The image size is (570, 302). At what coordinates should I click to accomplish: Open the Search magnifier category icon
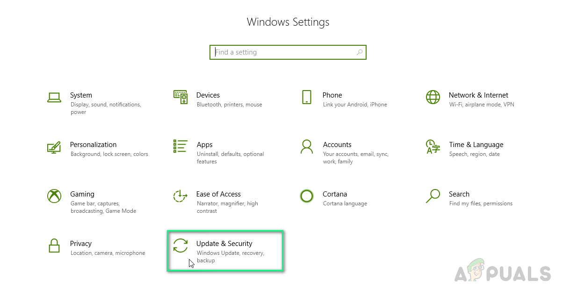tap(433, 196)
